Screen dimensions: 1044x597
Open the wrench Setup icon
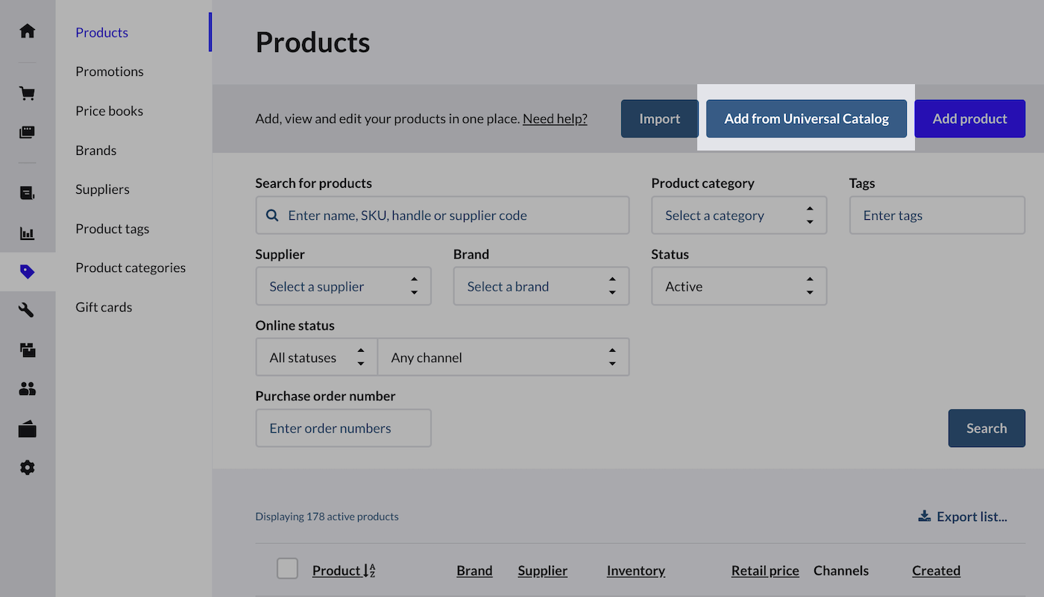pos(28,311)
